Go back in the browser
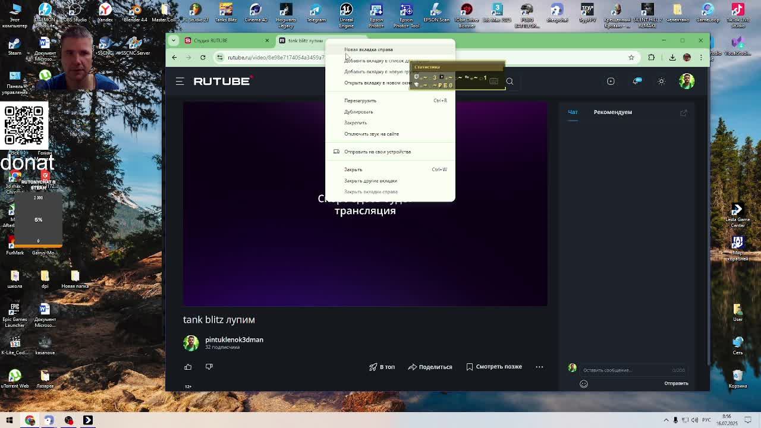761x428 pixels. [174, 58]
